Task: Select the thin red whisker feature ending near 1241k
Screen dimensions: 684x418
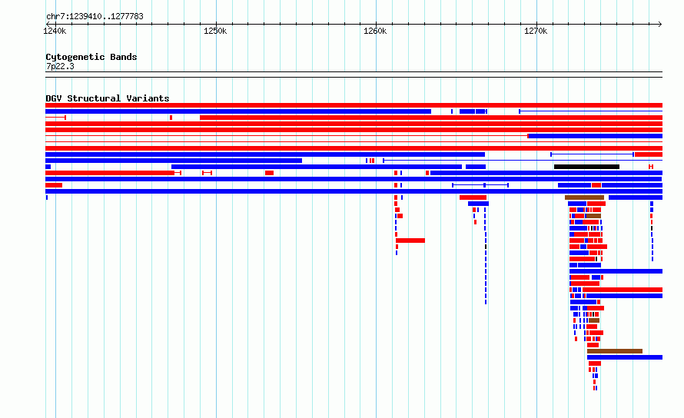Action: pyautogui.click(x=55, y=118)
